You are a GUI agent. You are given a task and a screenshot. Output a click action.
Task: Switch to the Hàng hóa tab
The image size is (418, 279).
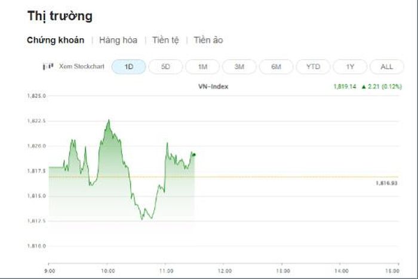click(x=118, y=40)
